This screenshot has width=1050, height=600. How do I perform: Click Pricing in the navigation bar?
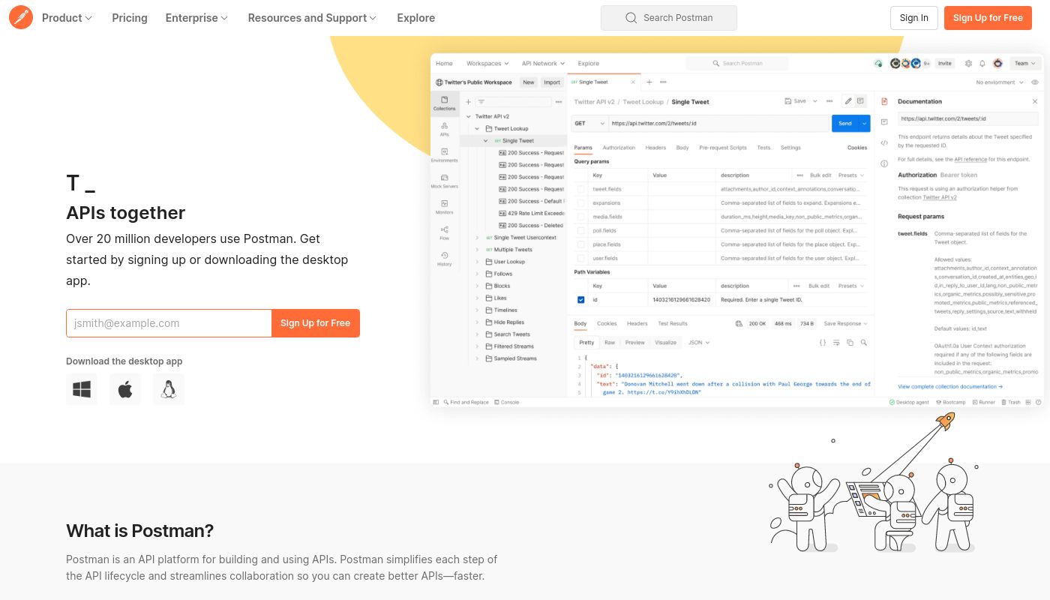click(130, 18)
